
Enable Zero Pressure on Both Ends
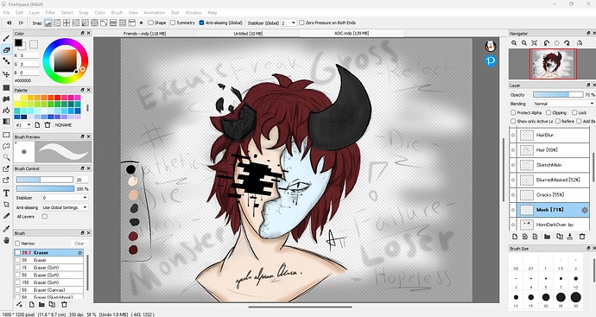pyautogui.click(x=301, y=22)
